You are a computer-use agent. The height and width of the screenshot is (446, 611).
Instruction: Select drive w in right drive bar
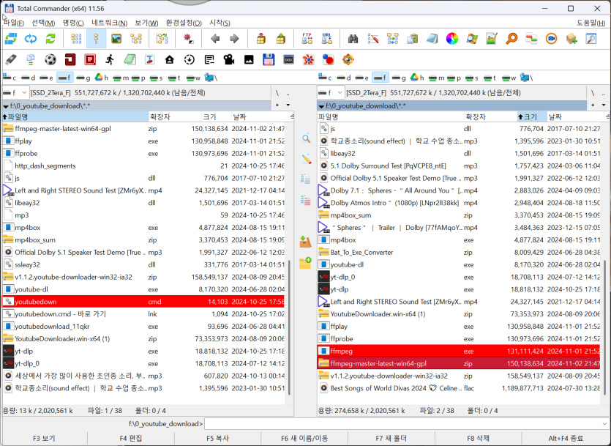tap(509, 78)
